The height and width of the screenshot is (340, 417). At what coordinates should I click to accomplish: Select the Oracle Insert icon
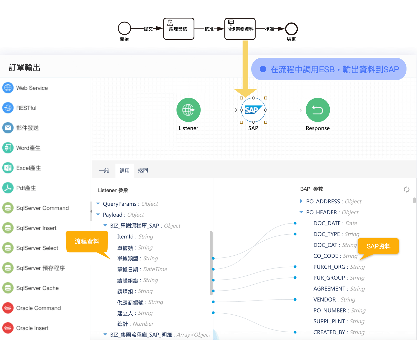8,328
